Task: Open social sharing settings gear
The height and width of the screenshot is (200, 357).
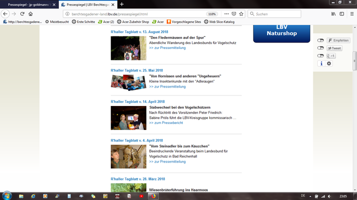Action: coord(329,63)
